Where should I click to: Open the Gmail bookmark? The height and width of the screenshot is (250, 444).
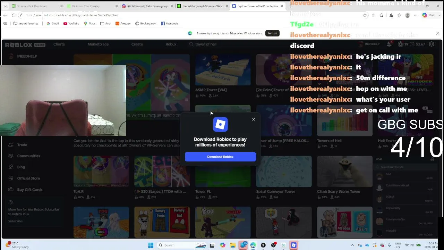click(53, 24)
